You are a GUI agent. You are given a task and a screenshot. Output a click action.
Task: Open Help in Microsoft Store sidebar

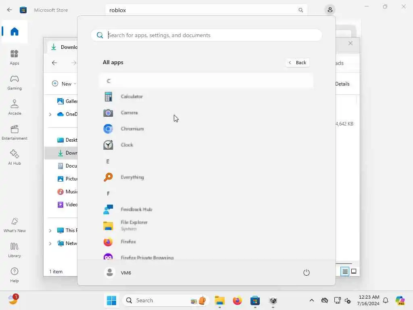tap(15, 275)
